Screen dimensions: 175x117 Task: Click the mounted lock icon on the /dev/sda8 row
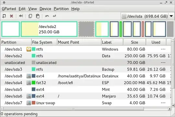pos(29,76)
